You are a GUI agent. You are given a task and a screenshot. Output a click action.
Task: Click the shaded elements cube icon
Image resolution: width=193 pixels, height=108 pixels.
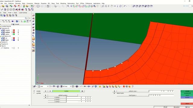(x=77, y=86)
